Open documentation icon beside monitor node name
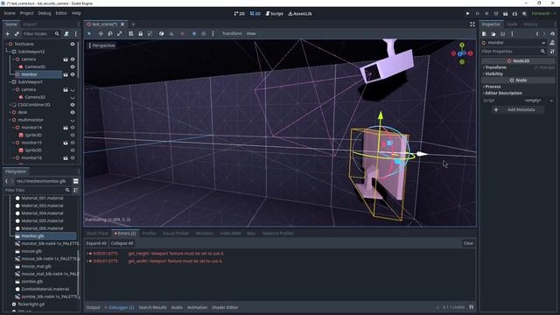This screenshot has width=560, height=315. [552, 43]
